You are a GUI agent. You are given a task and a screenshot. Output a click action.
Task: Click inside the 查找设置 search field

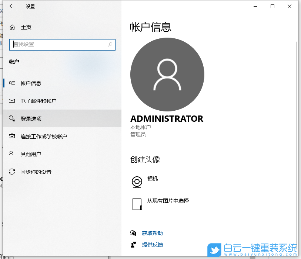tap(56, 44)
